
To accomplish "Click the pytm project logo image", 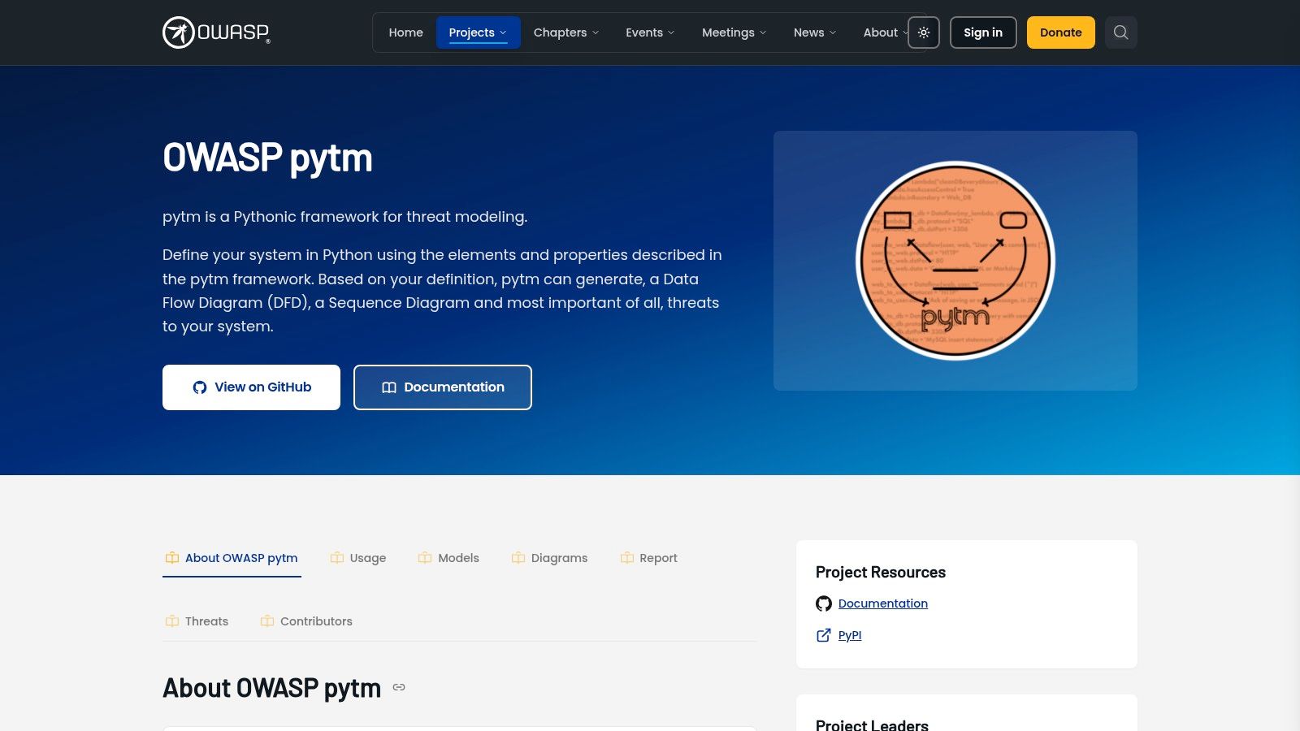I will pyautogui.click(x=955, y=261).
